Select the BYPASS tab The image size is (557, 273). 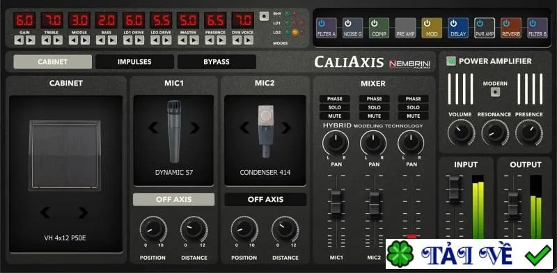[217, 62]
